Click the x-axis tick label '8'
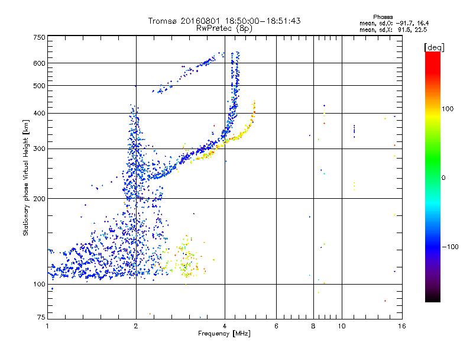 coord(313,326)
